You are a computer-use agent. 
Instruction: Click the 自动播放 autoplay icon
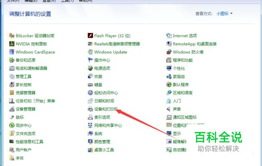point(169,150)
